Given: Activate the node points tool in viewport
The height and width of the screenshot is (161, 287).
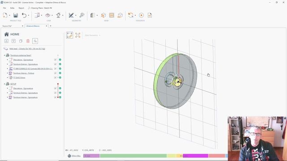Looking at the screenshot, I should point(78,35).
